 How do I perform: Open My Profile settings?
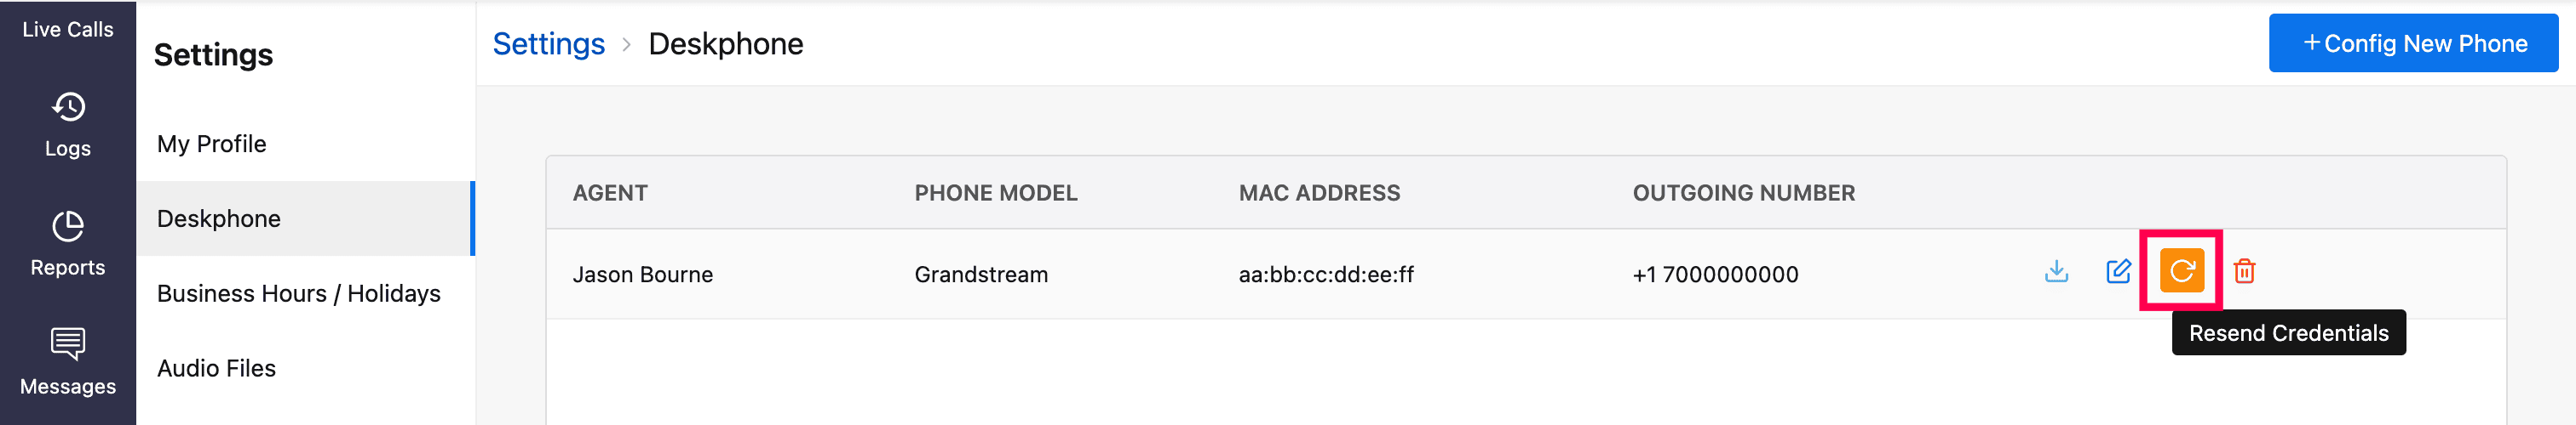(x=212, y=144)
